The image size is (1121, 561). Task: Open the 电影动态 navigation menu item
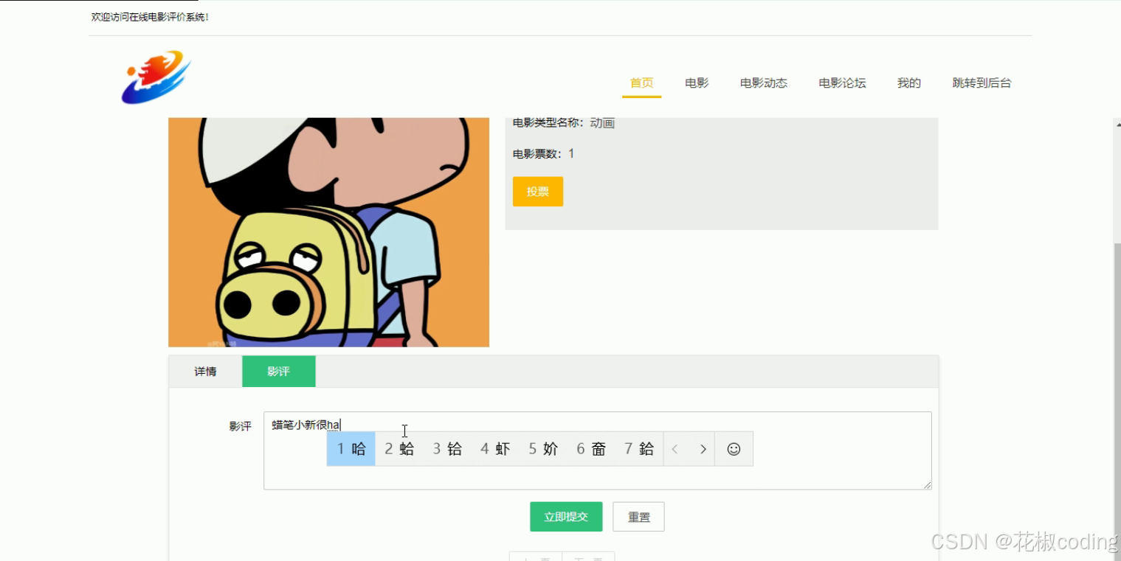pos(763,83)
